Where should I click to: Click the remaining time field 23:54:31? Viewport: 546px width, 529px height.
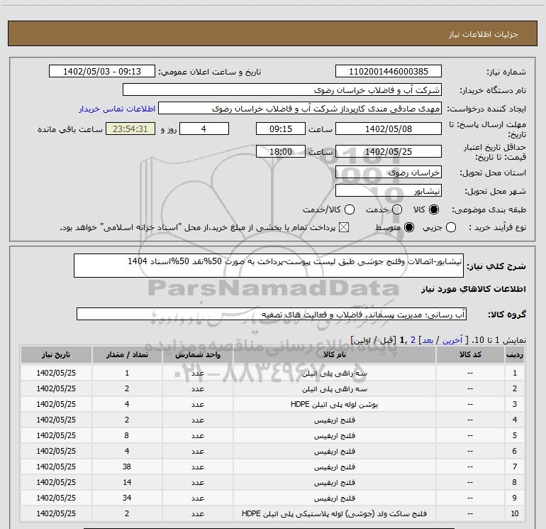(130, 129)
